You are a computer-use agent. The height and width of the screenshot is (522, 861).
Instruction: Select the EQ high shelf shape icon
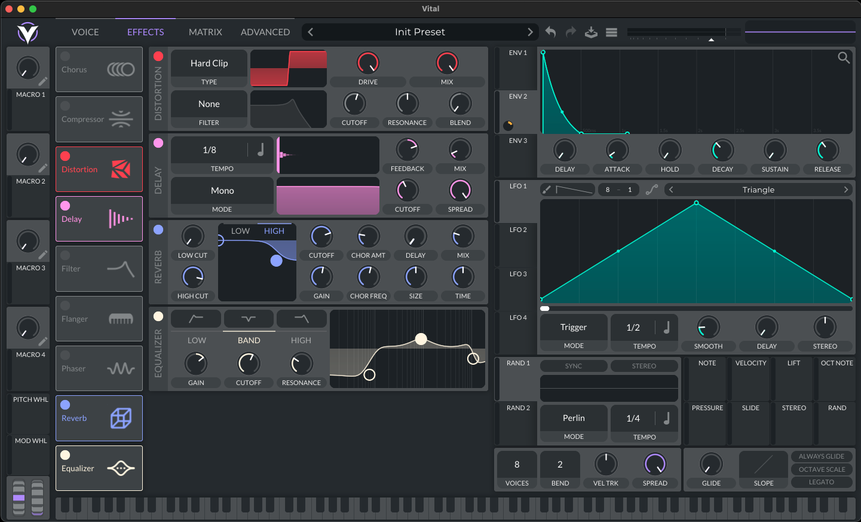click(x=301, y=319)
